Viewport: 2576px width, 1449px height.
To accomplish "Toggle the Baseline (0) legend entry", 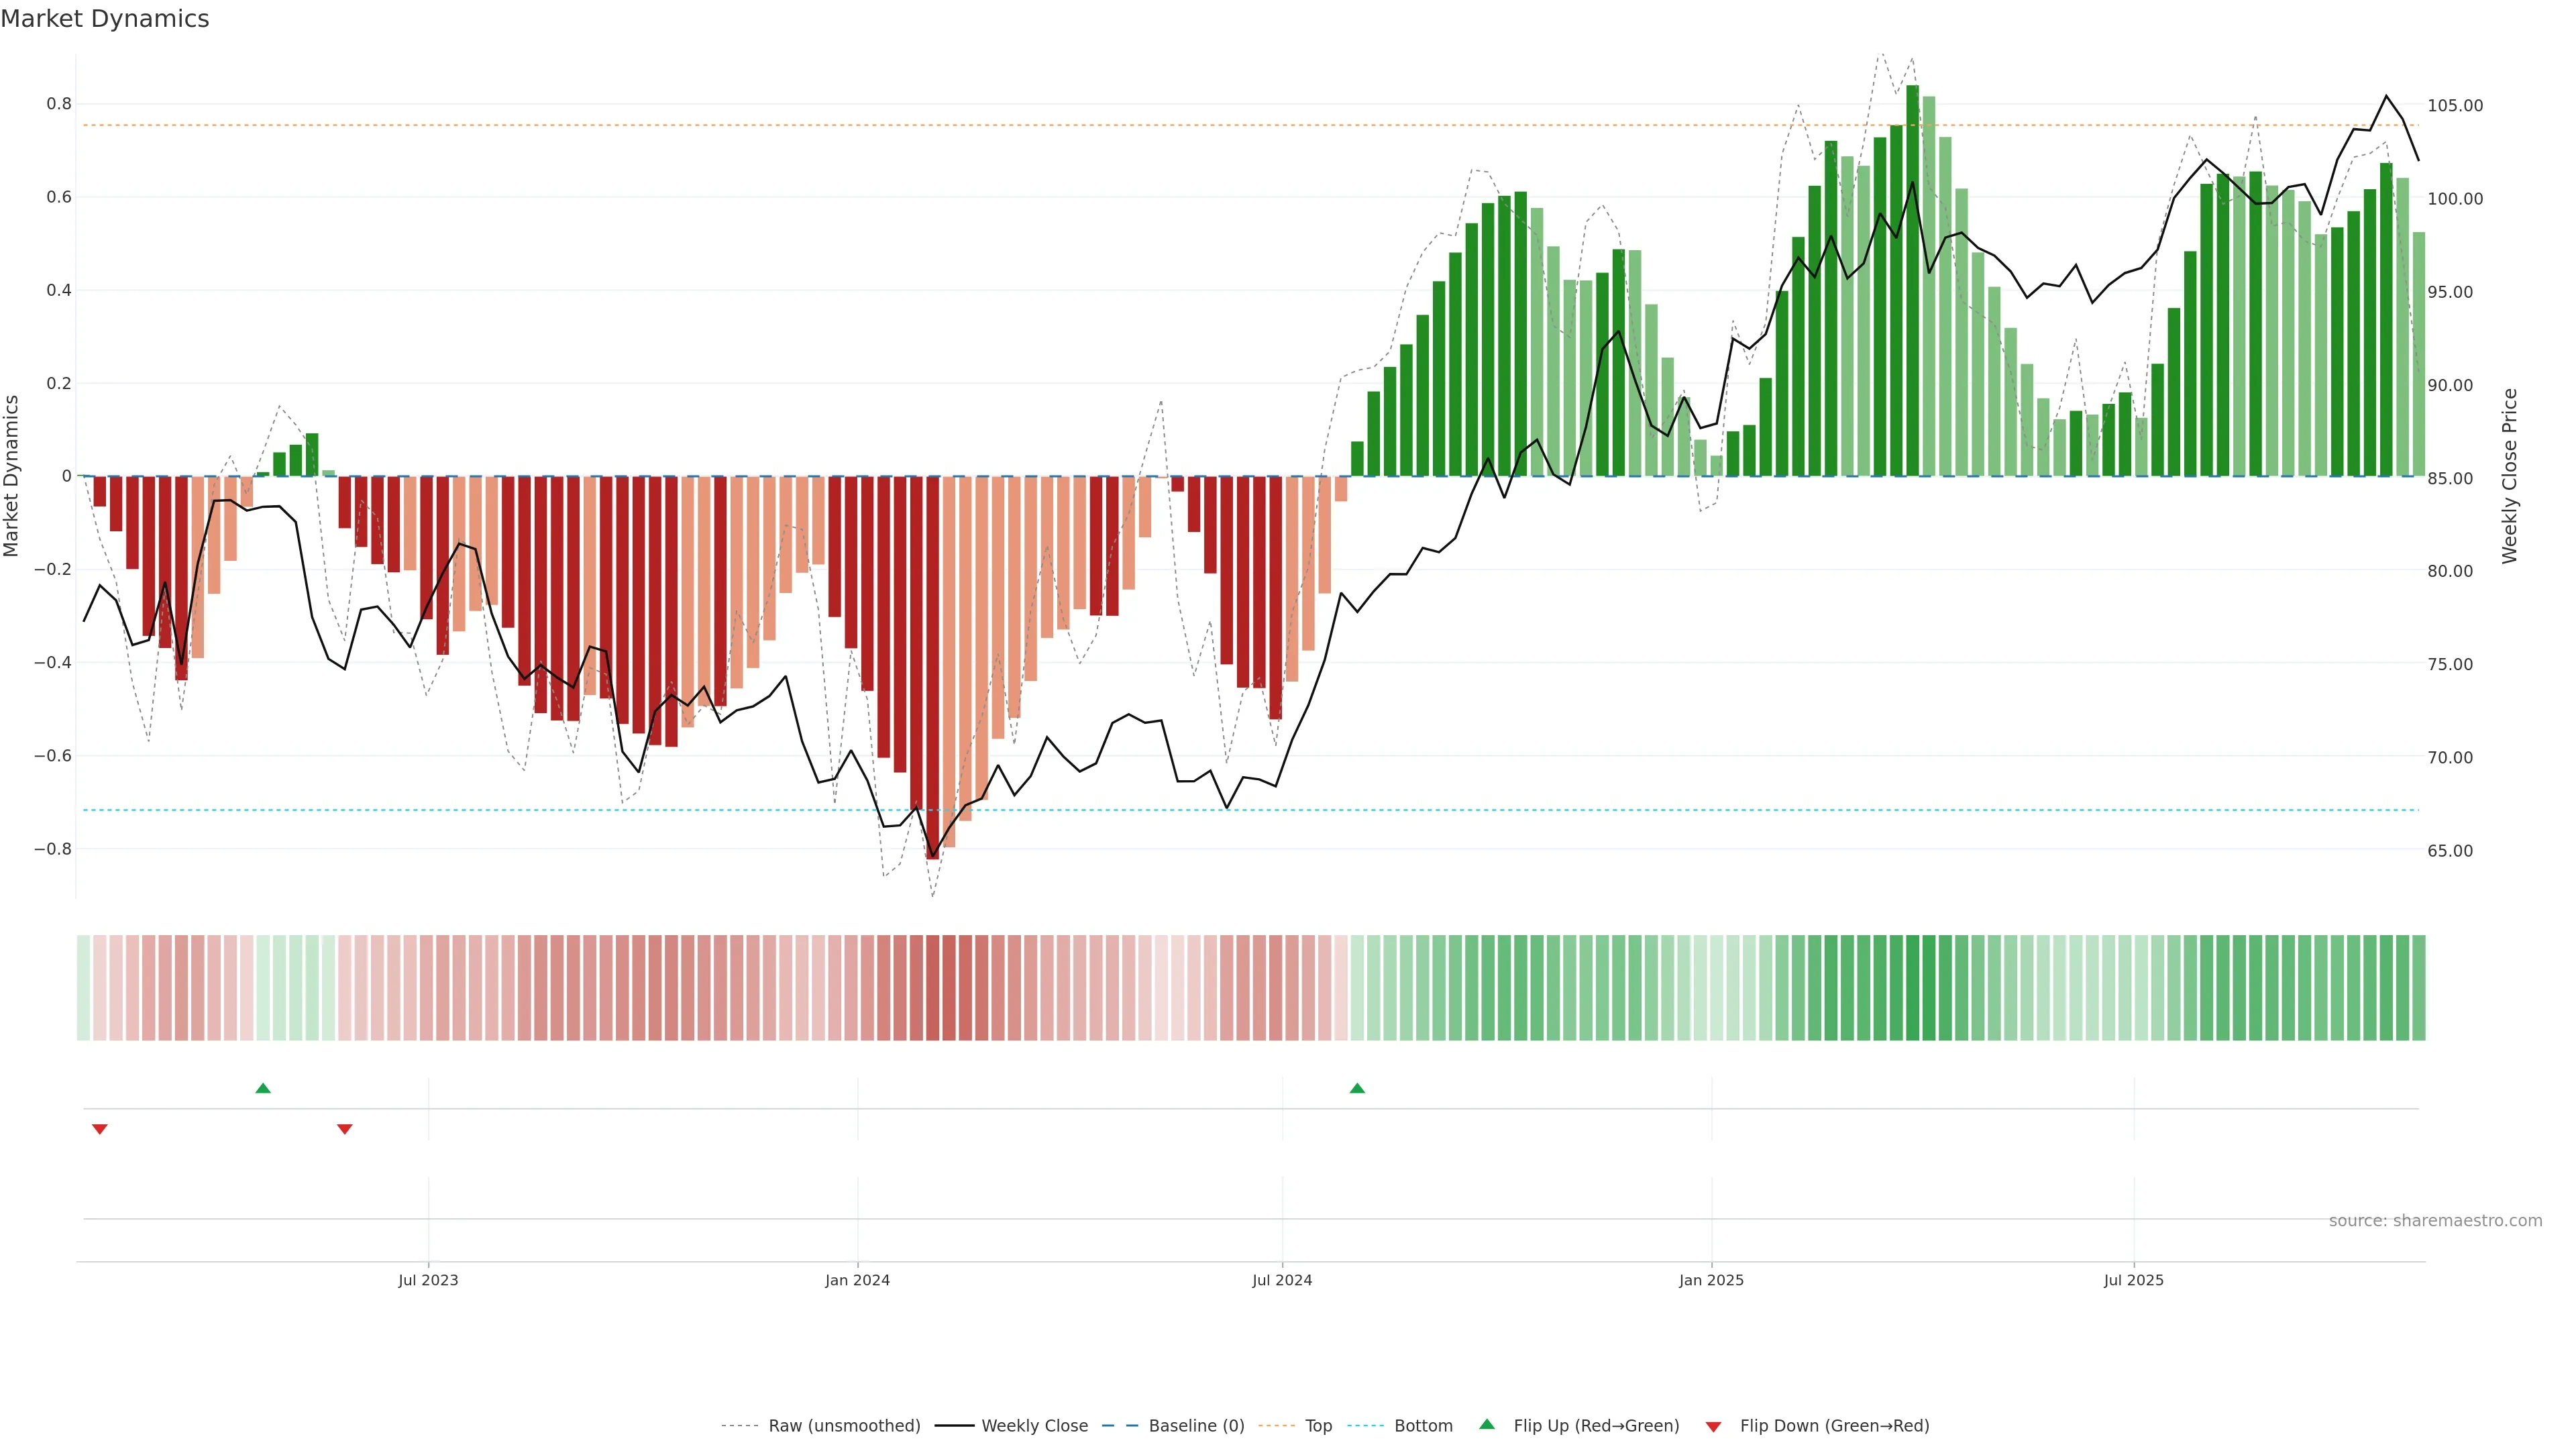I will (1196, 1426).
